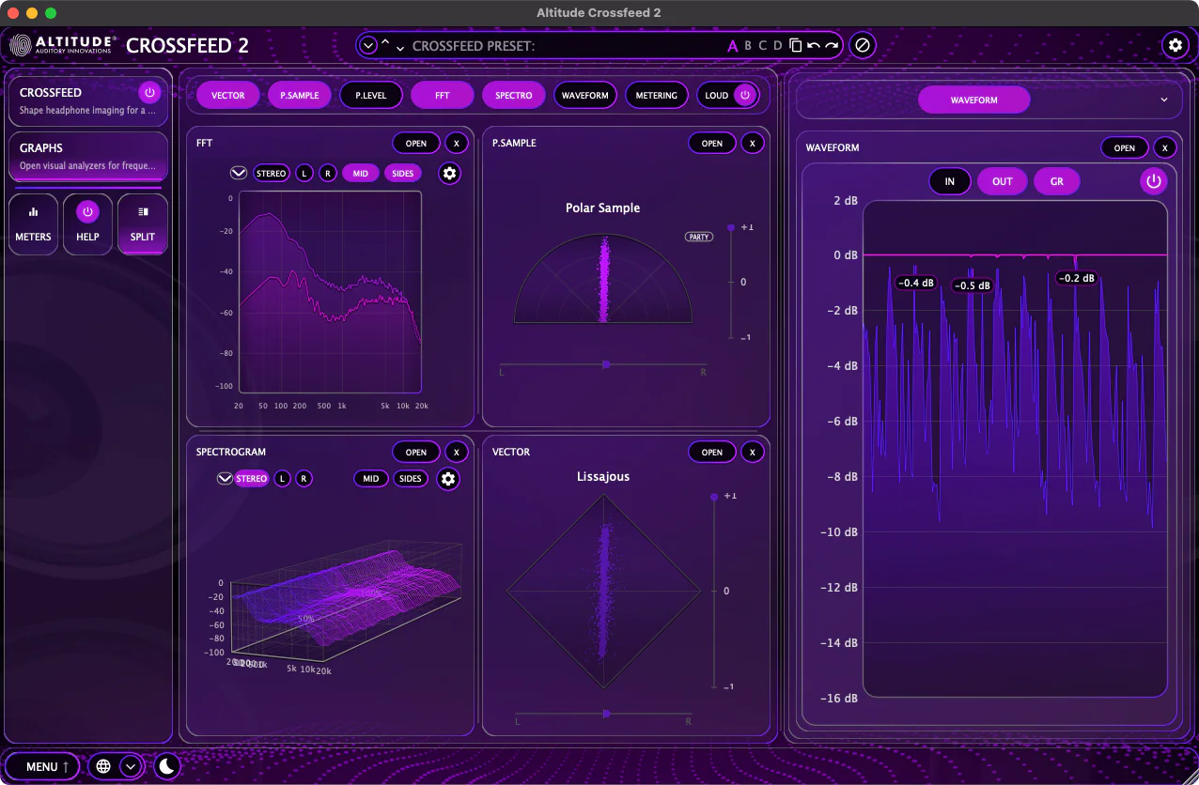Open the MENU button at bottom left
Screen dimensions: 1199x785
(42, 766)
